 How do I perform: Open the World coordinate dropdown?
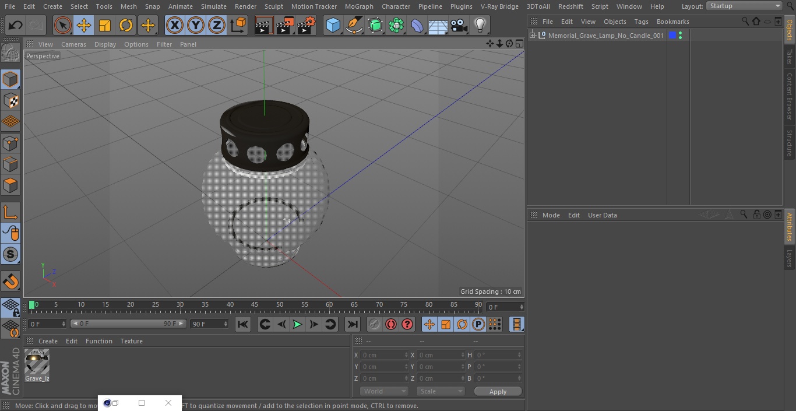coord(383,391)
